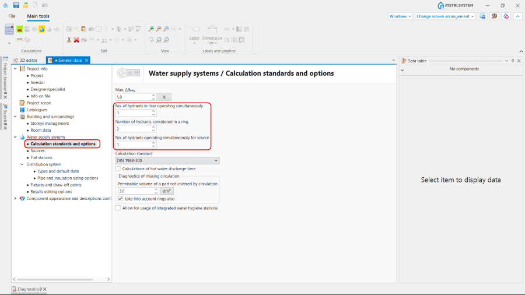525x295 pixels.
Task: Click the scissors cut icon
Action: point(69,40)
